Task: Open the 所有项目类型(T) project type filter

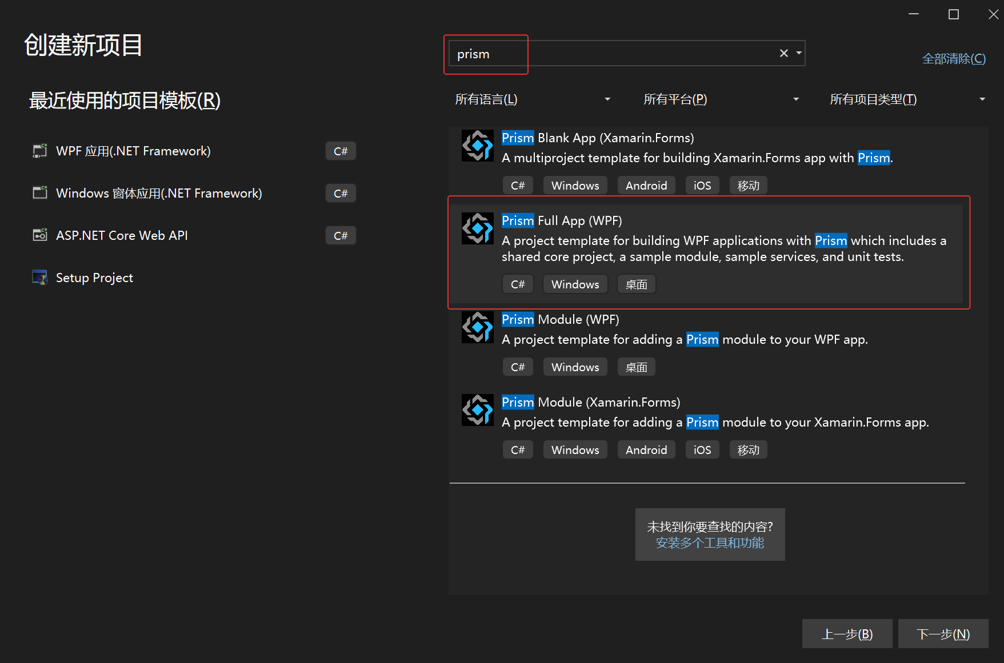Action: click(x=907, y=99)
